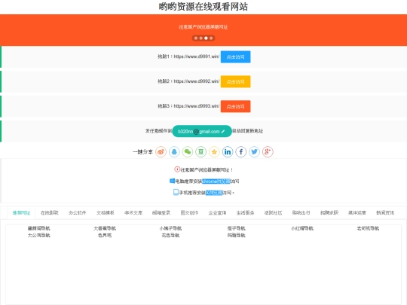
Task: Go to the first carousel dot
Action: pyautogui.click(x=196, y=38)
